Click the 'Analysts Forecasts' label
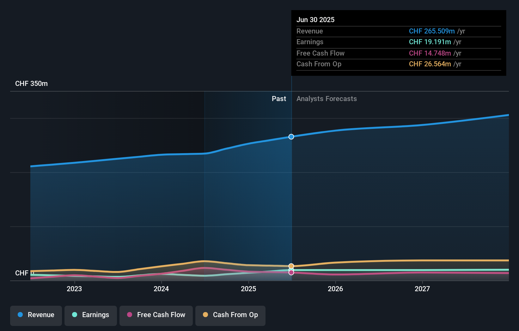This screenshot has width=519, height=331. click(327, 99)
